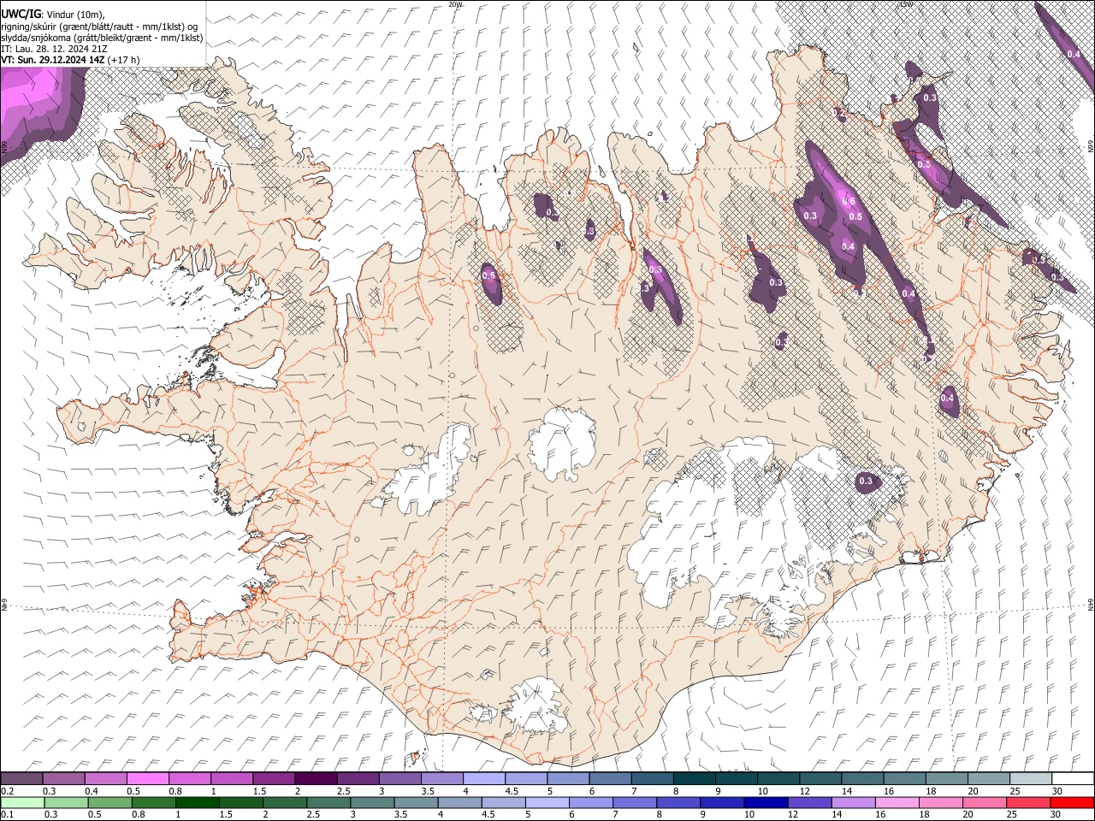Click the bright pink 0.5 swatch on the upper snow scale
The width and height of the screenshot is (1095, 821).
tap(148, 779)
